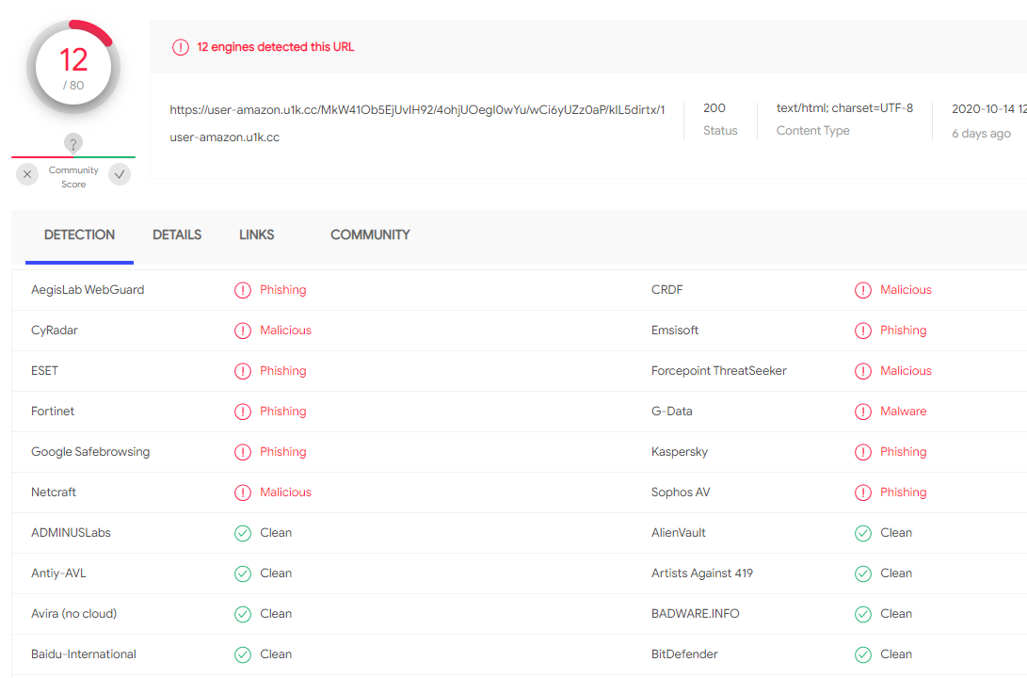Click the warning icon in the G-Data row
This screenshot has height=678, width=1027.
[863, 412]
